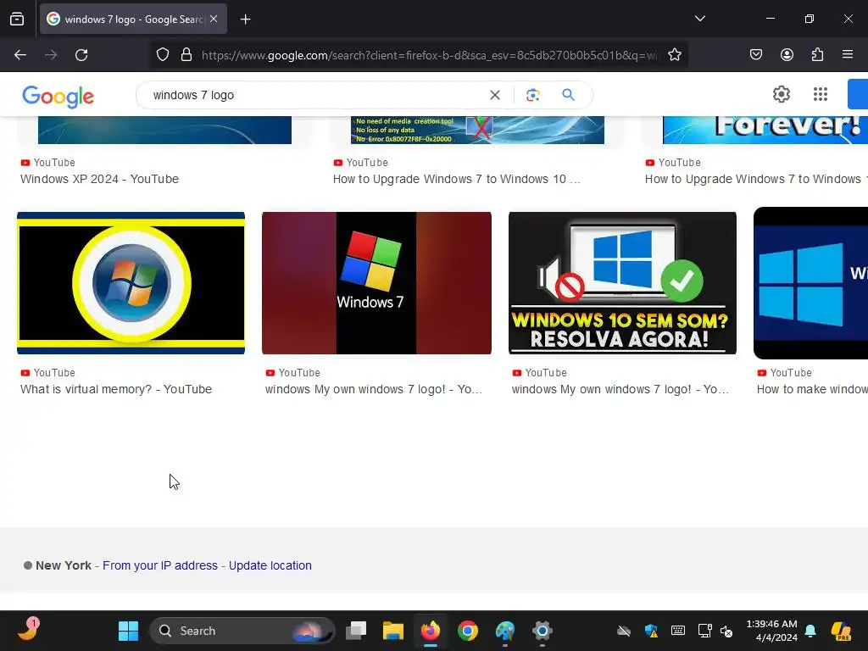868x651 pixels.
Task: Search by image with Google Lens
Action: pos(532,95)
